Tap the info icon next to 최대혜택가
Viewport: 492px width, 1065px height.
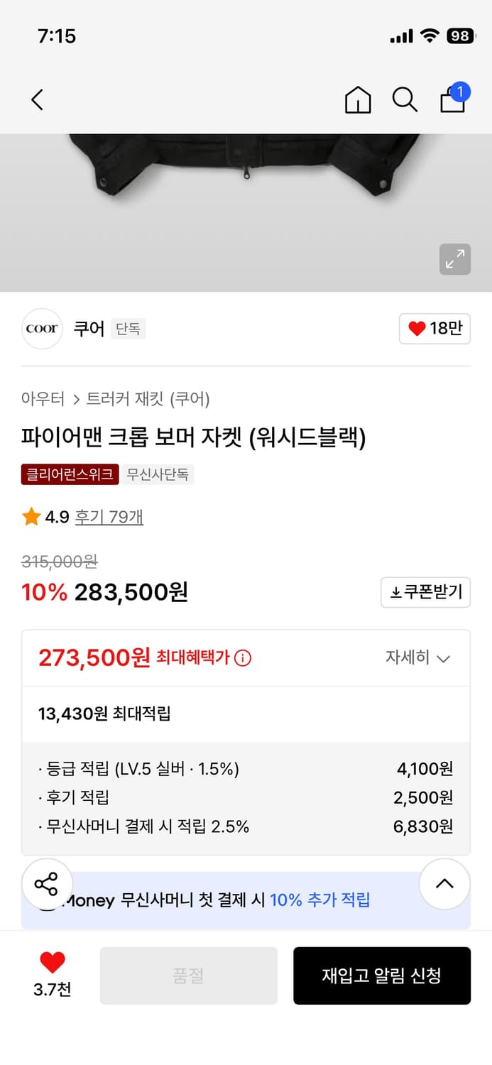click(x=242, y=658)
